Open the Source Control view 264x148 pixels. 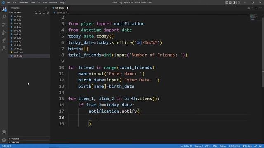click(4, 25)
